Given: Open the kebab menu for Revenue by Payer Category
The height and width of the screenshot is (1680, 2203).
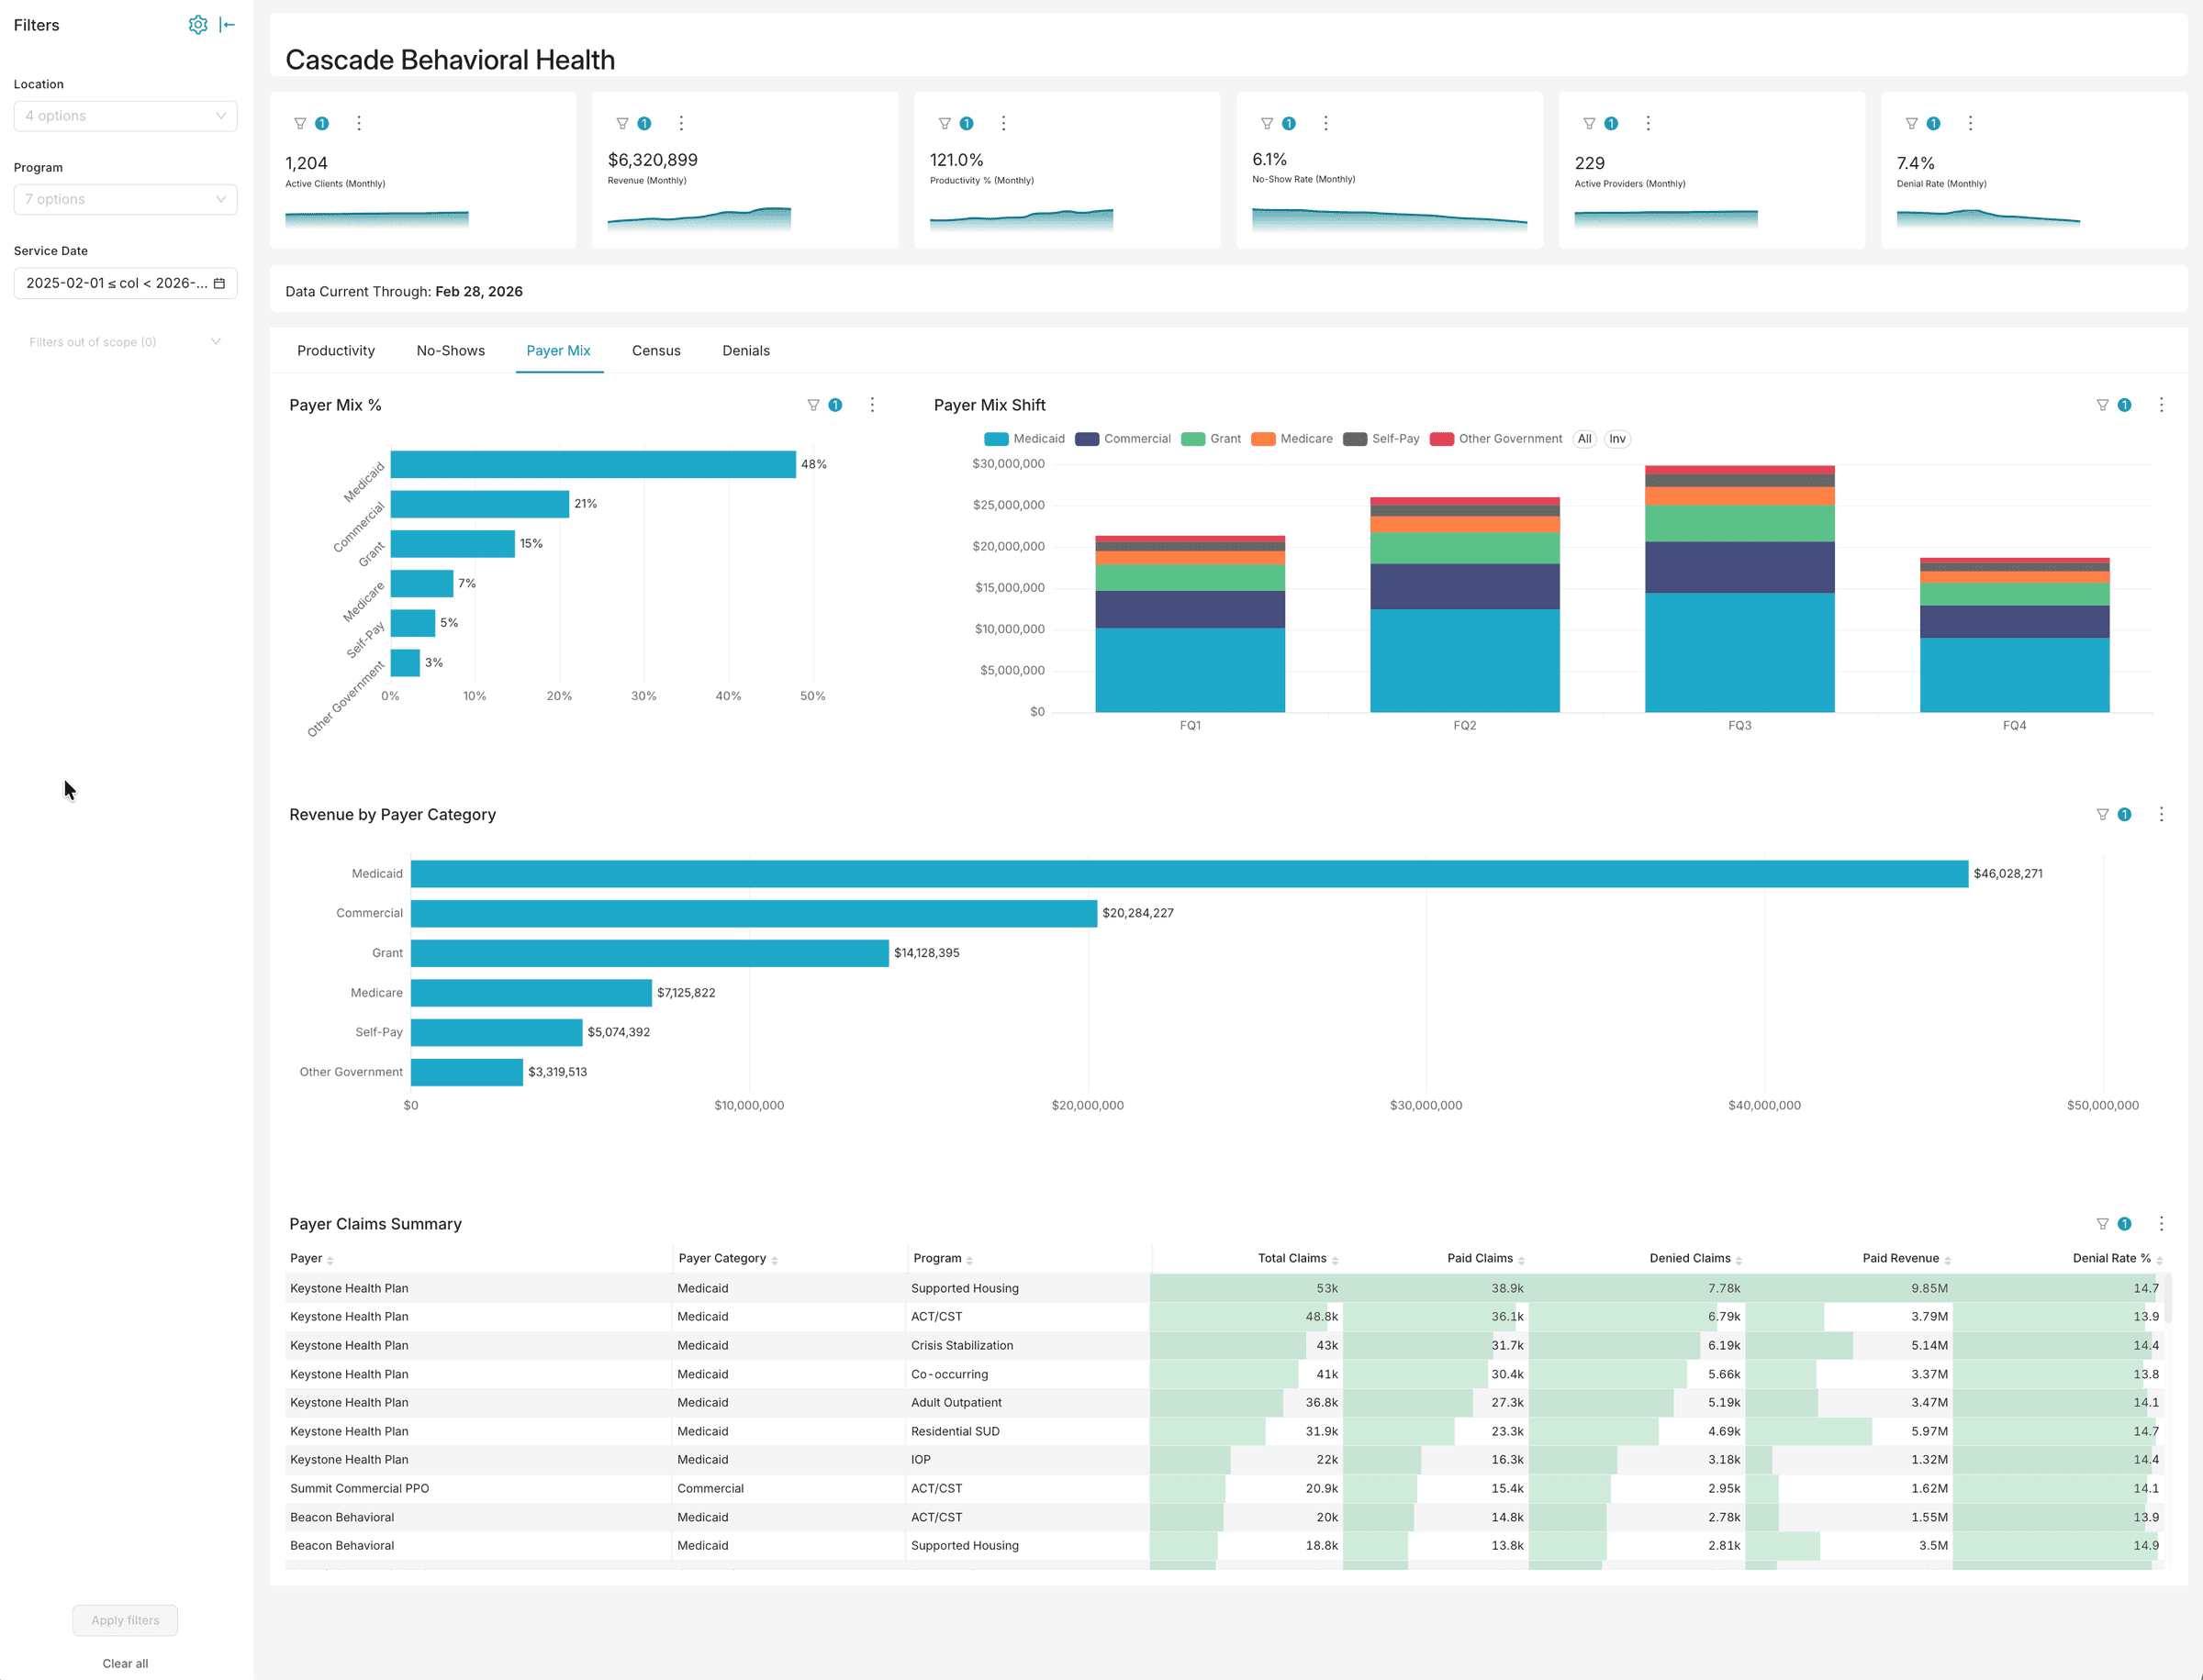Looking at the screenshot, I should [2161, 814].
